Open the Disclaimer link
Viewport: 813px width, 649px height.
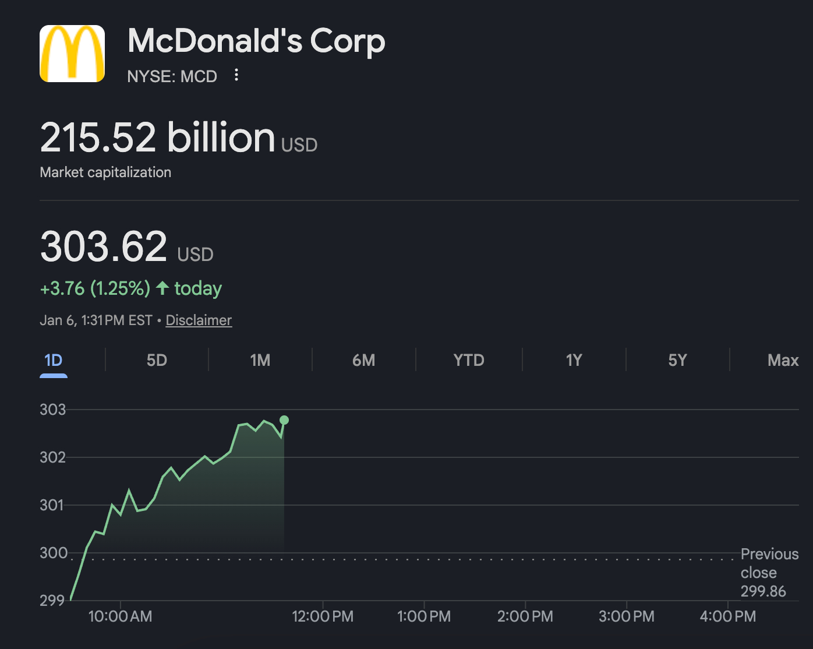[x=199, y=320]
